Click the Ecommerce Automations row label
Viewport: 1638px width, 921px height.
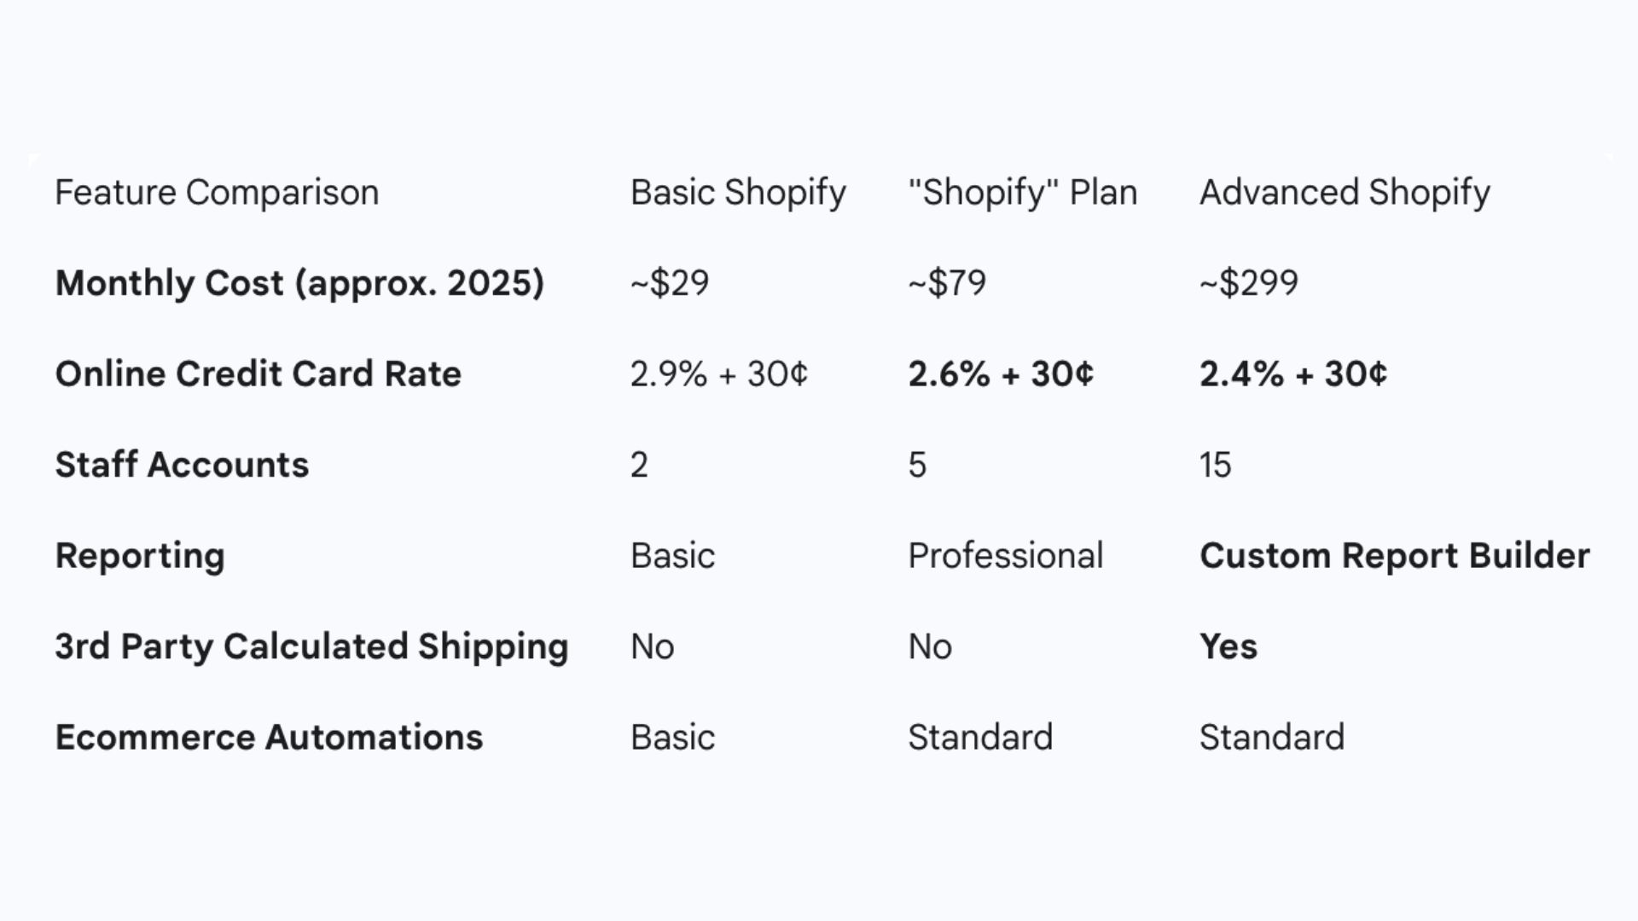(x=269, y=738)
